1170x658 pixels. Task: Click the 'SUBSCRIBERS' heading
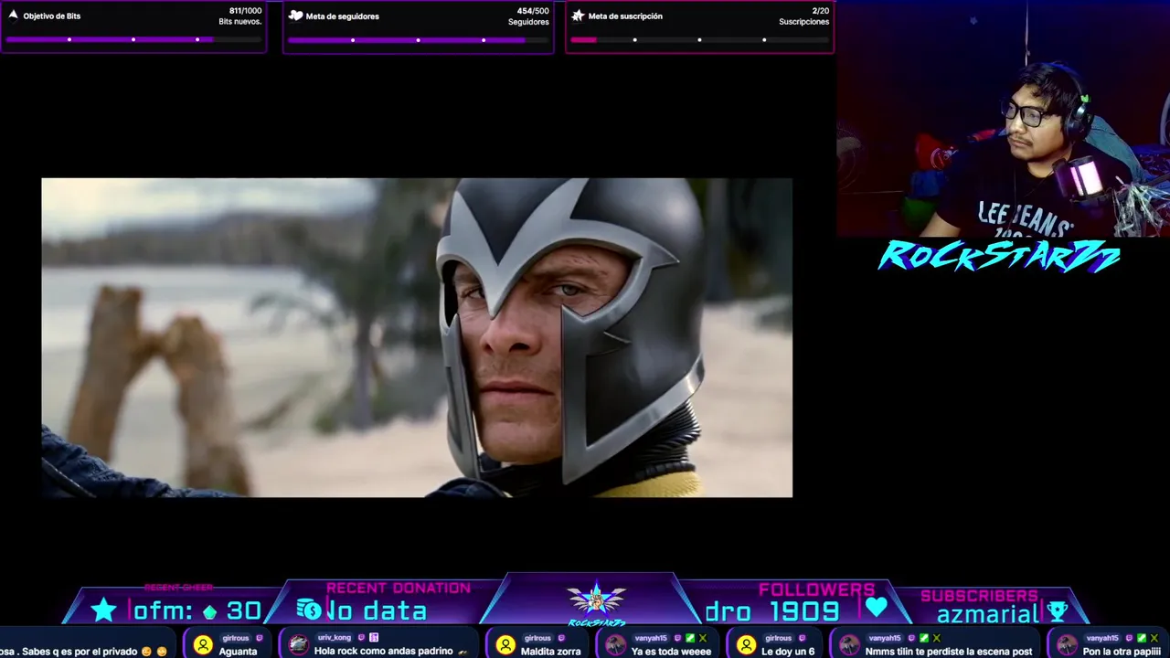(979, 595)
